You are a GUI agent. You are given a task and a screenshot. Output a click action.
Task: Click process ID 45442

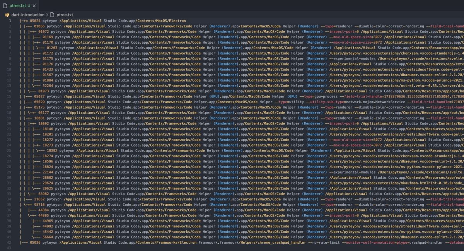48,232
